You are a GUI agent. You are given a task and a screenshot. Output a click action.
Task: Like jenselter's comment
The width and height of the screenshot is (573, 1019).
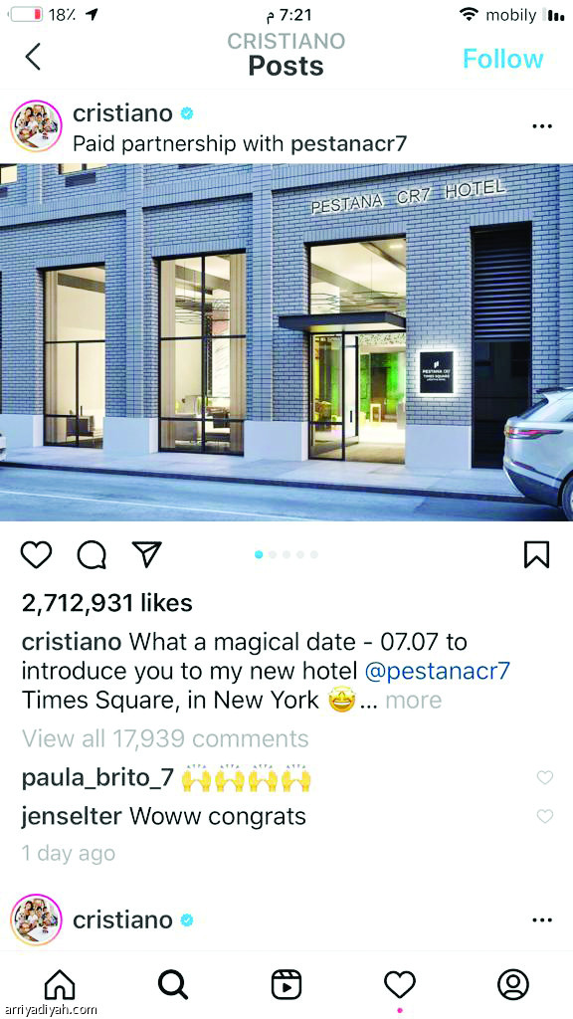pos(545,816)
